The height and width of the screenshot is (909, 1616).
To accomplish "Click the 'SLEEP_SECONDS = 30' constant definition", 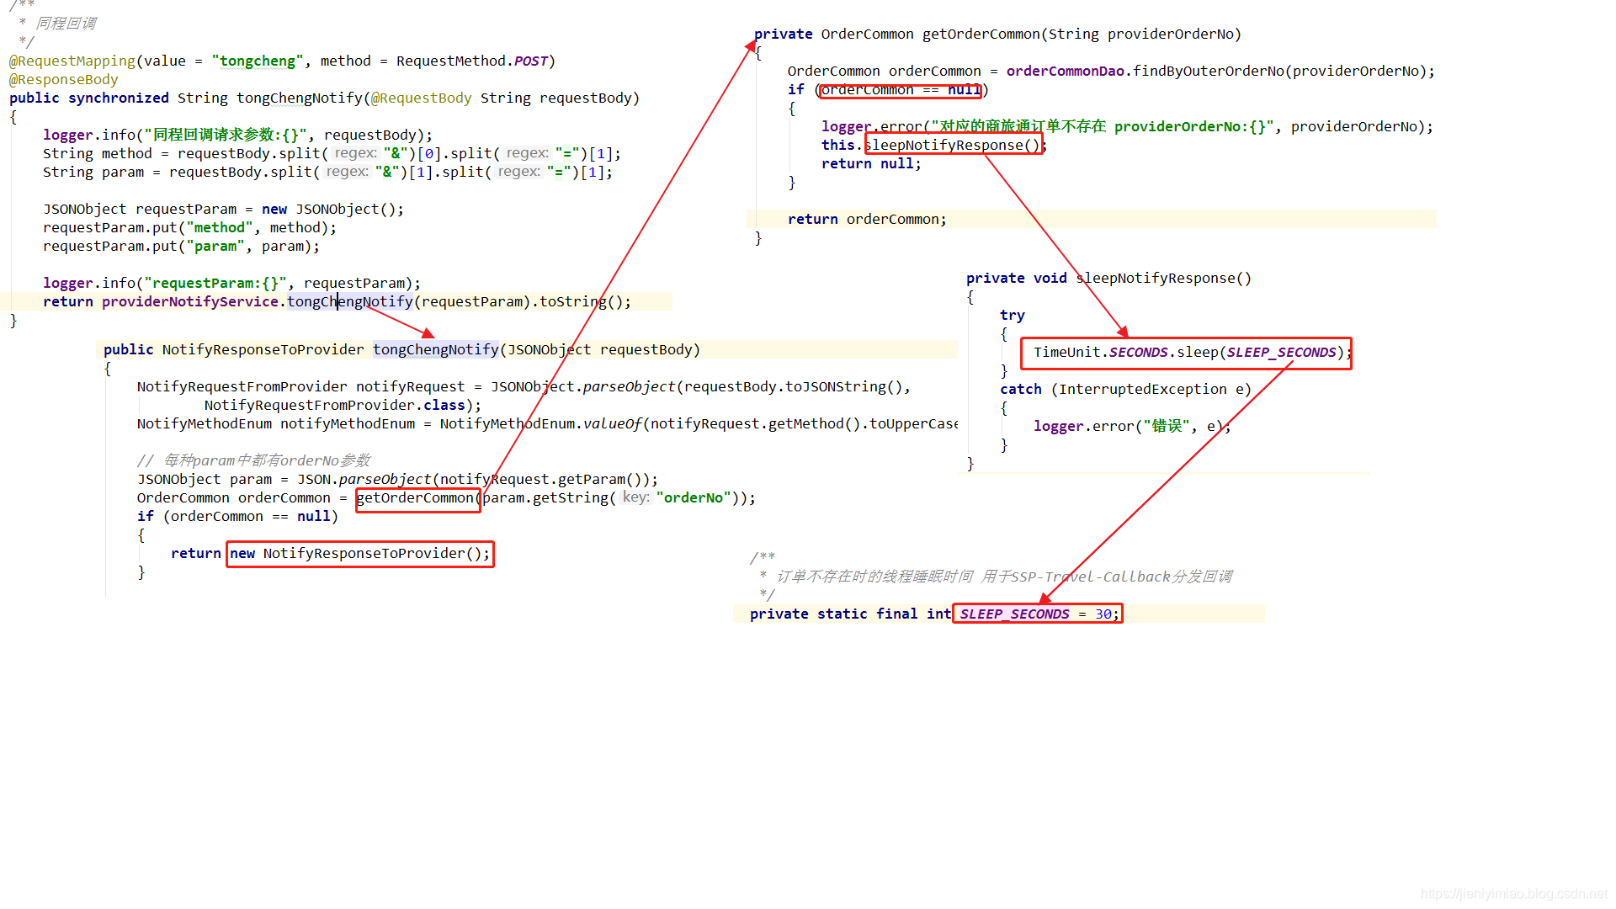I will pos(1037,614).
